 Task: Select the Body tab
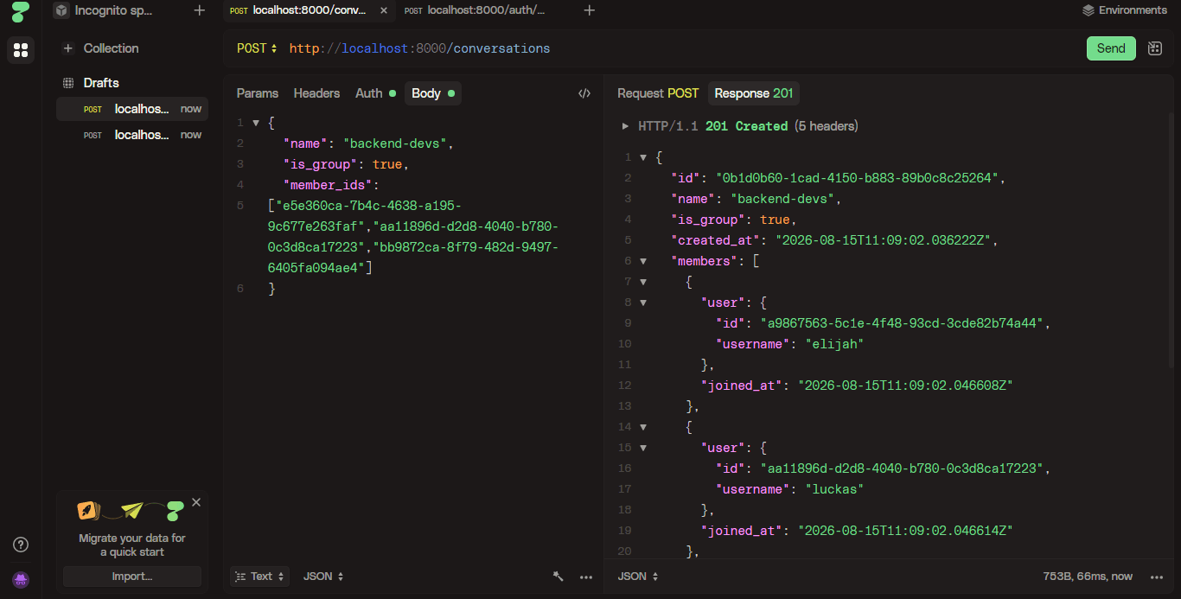pyautogui.click(x=433, y=93)
